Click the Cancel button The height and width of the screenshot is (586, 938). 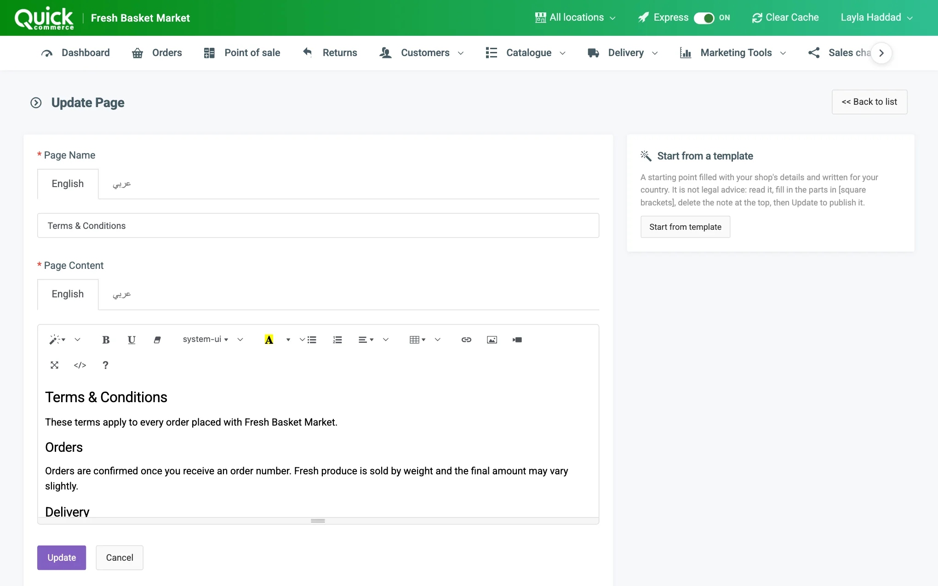[x=120, y=558]
